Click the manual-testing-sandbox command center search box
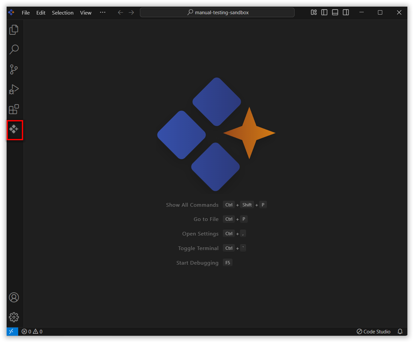Image resolution: width=414 pixels, height=343 pixels. click(217, 13)
